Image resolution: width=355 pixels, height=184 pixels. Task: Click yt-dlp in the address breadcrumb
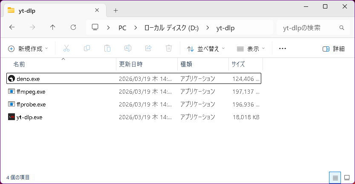(225, 28)
